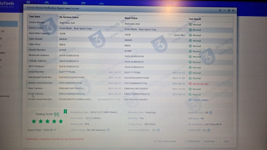Image resolution: width=267 pixels, height=150 pixels.
Task: Select read value DLX34562JQHFH1YAW
Action: point(137,78)
